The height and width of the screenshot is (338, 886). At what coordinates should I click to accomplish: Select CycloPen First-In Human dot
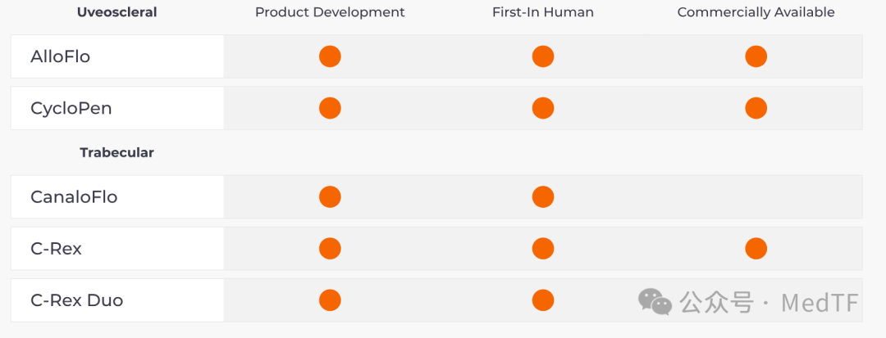pos(543,108)
